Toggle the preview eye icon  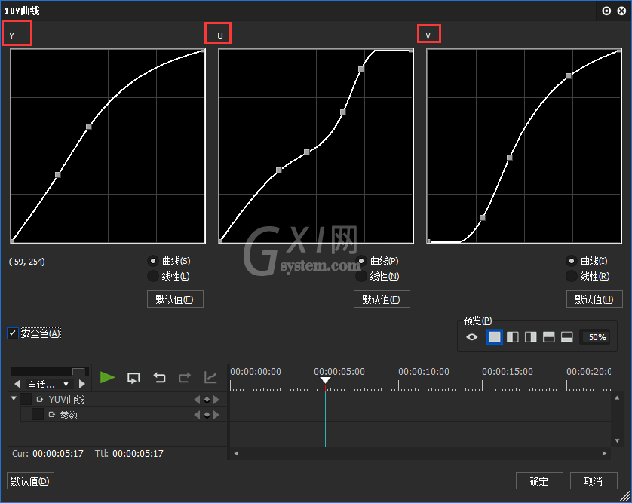point(471,337)
